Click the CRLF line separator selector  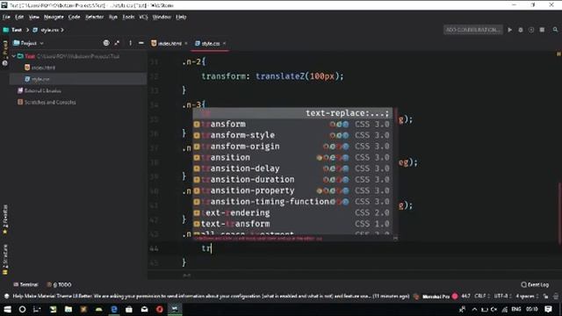pyautogui.click(x=482, y=297)
